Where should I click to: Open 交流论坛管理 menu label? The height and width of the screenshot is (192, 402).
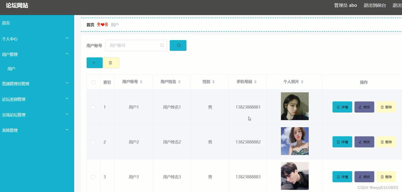(x=14, y=115)
